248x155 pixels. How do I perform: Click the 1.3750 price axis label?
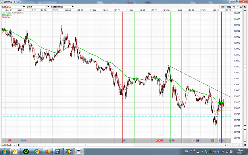click(x=237, y=138)
